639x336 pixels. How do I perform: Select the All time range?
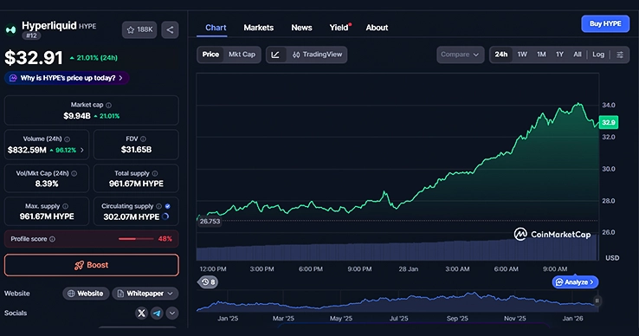[578, 55]
